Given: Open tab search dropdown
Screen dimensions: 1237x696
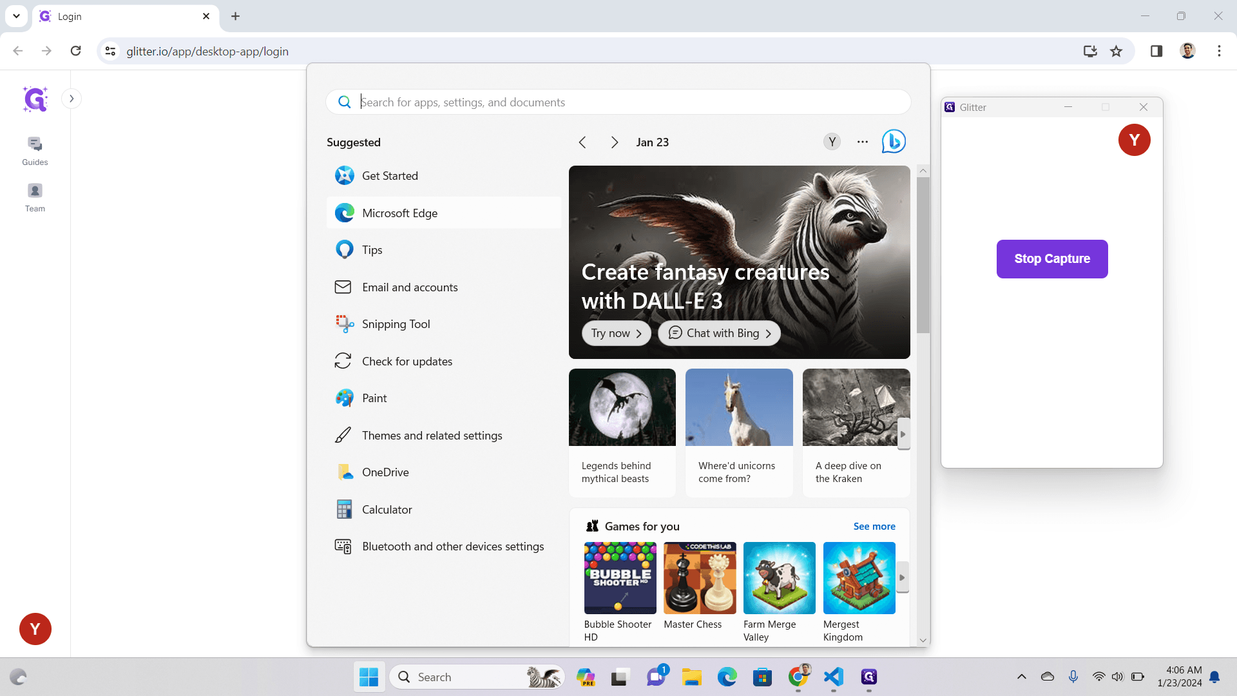Looking at the screenshot, I should click(16, 16).
